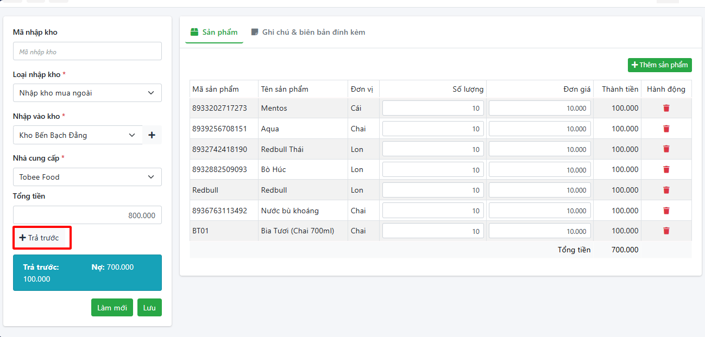Edit the quantity field for Mentos
705x337 pixels.
coord(432,109)
